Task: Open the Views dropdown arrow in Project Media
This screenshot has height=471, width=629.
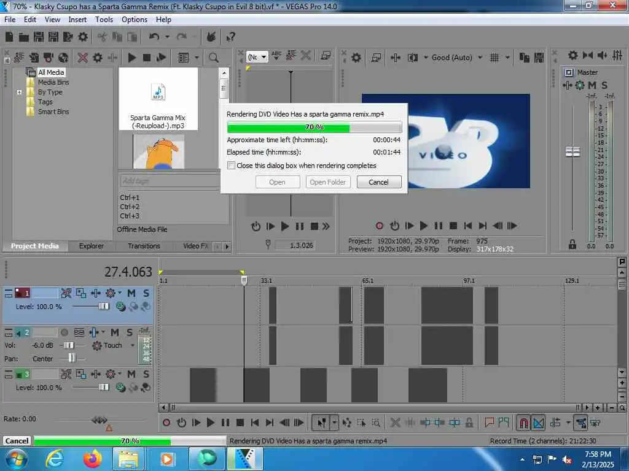Action: coord(197,58)
